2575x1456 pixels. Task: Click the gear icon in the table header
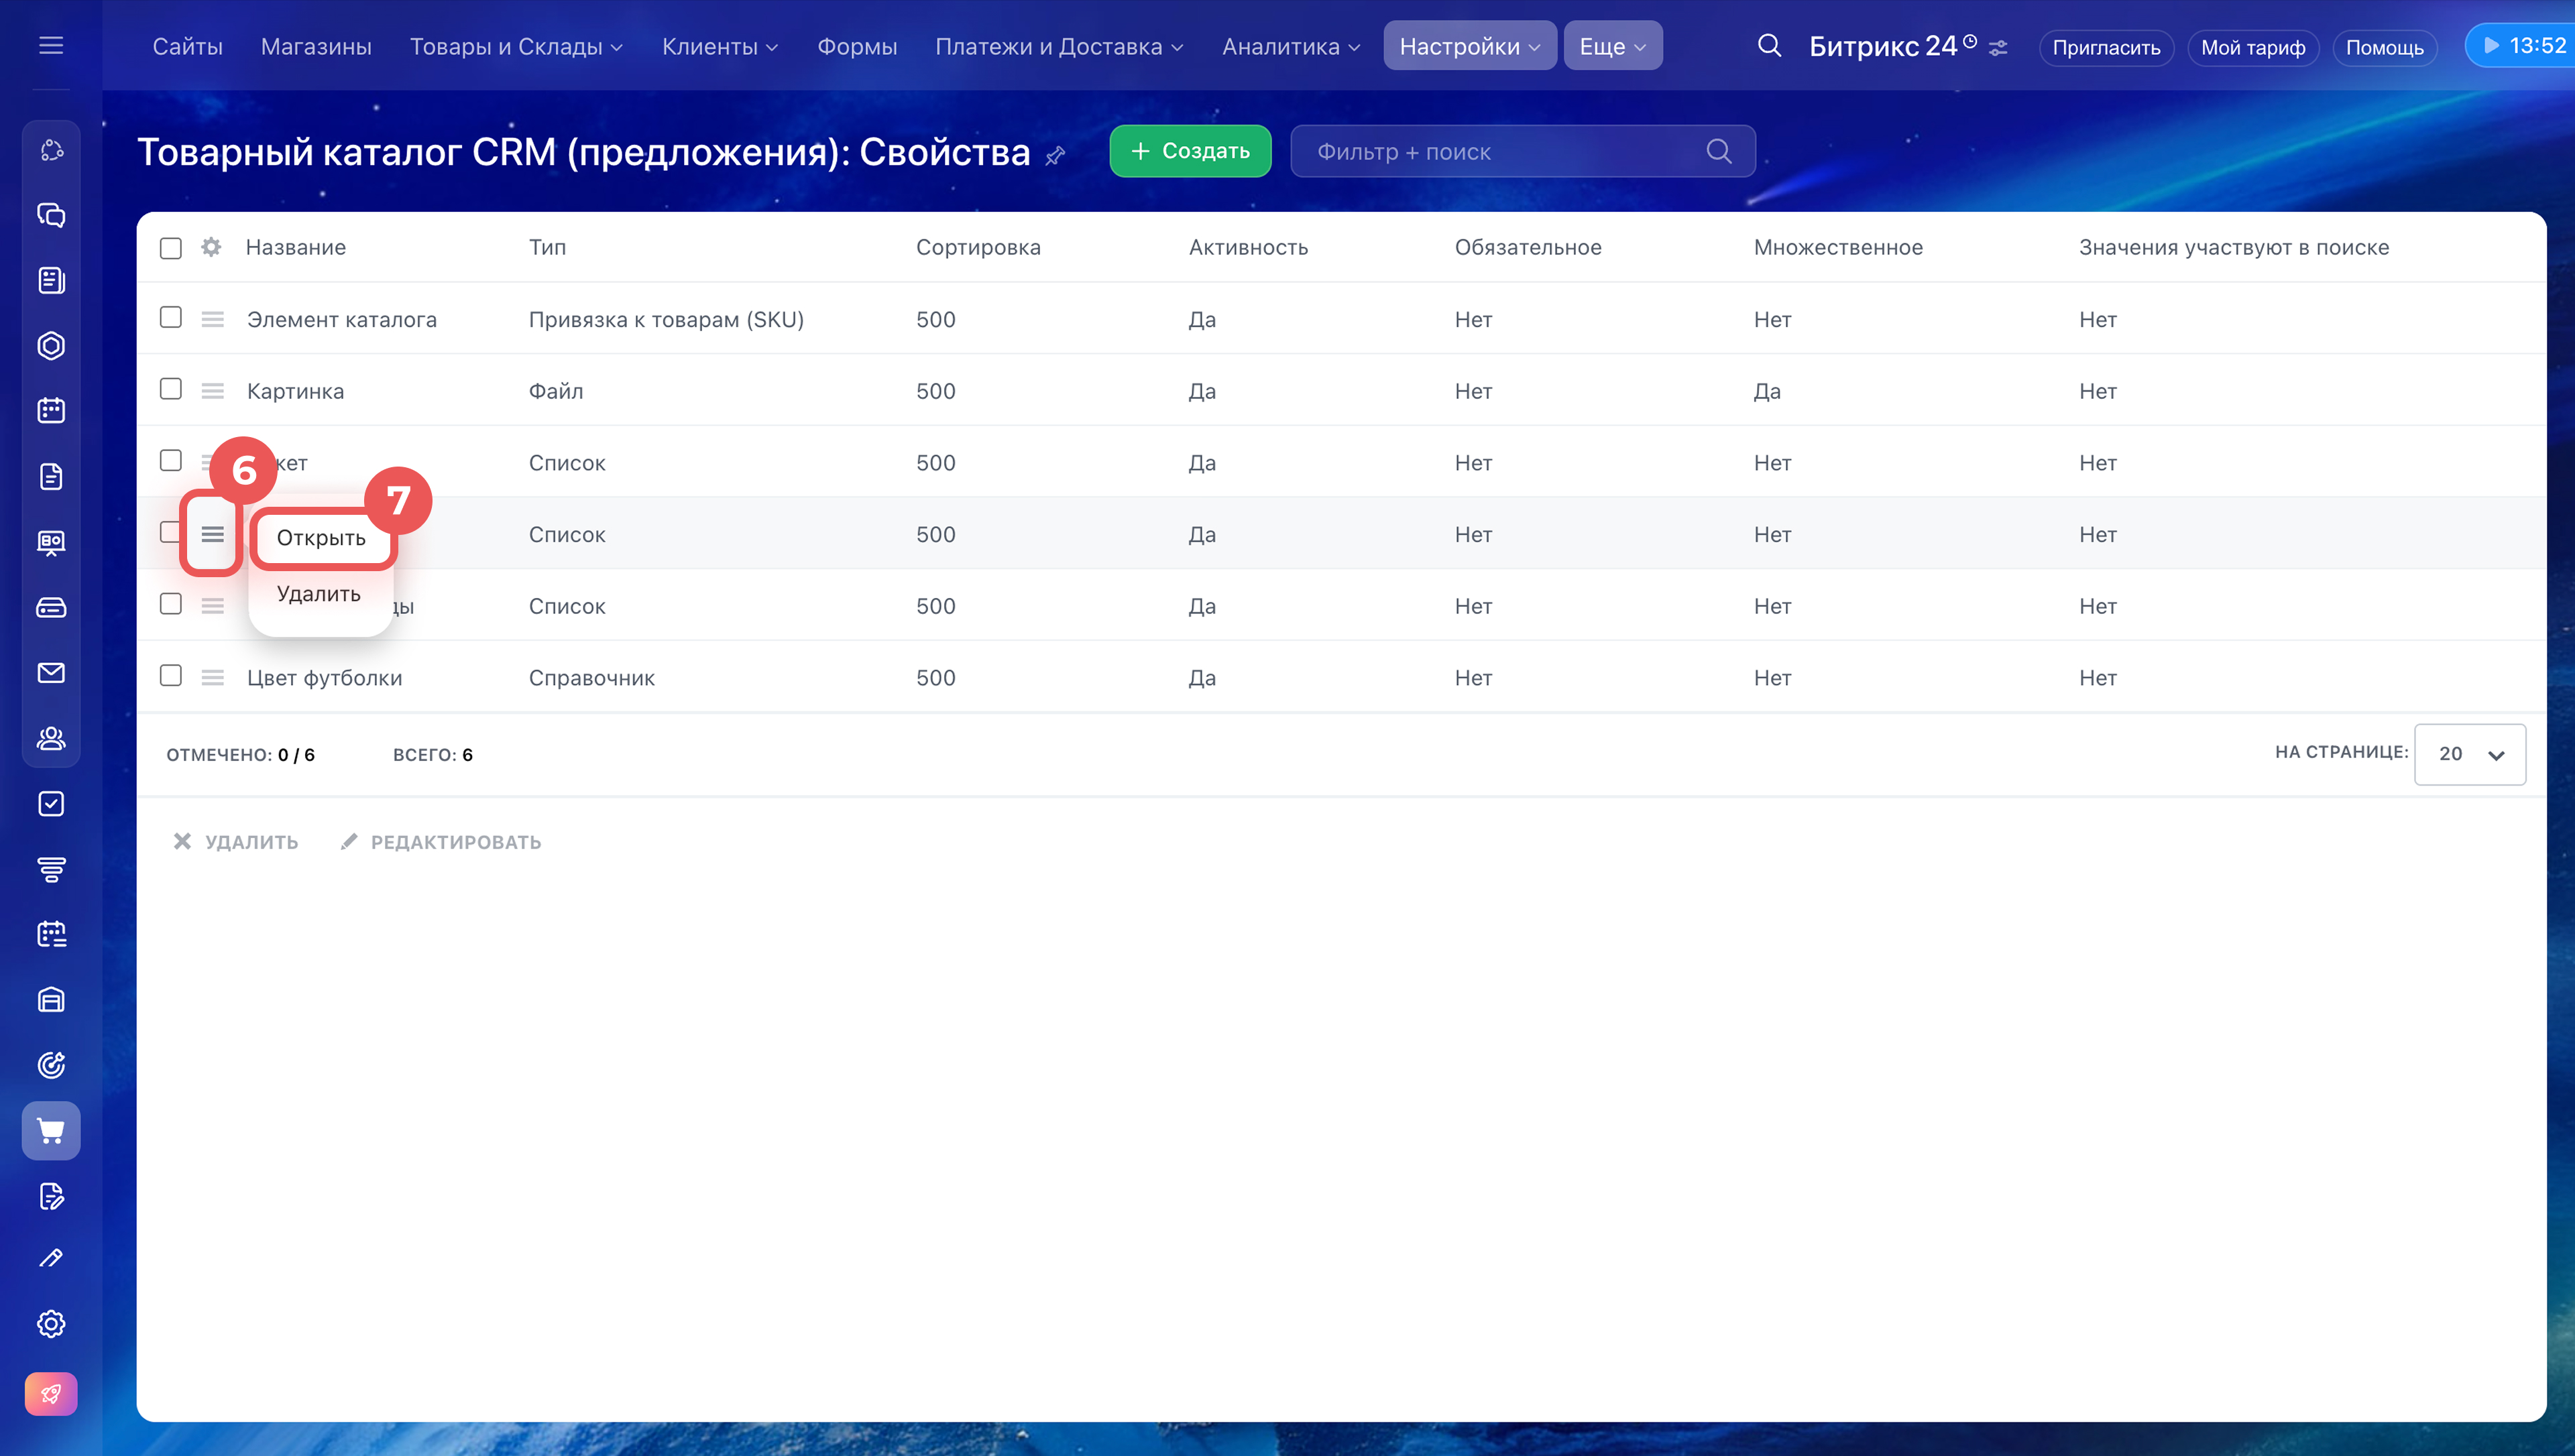click(x=211, y=247)
